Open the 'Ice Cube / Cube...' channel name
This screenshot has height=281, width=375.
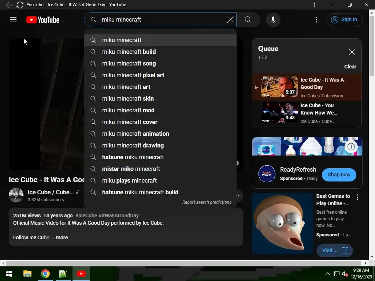pos(51,192)
